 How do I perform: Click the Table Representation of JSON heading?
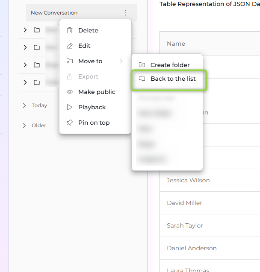(210, 4)
